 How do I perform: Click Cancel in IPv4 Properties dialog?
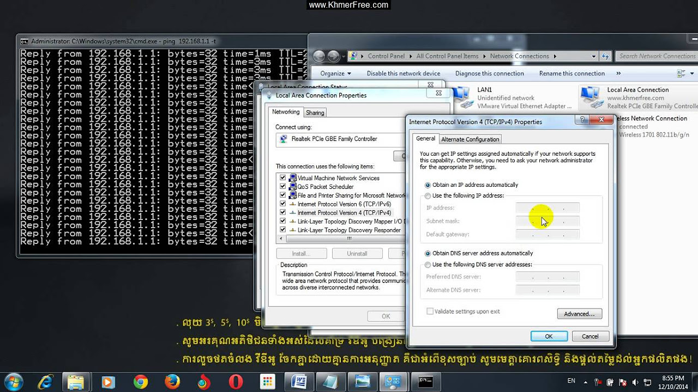pyautogui.click(x=590, y=336)
